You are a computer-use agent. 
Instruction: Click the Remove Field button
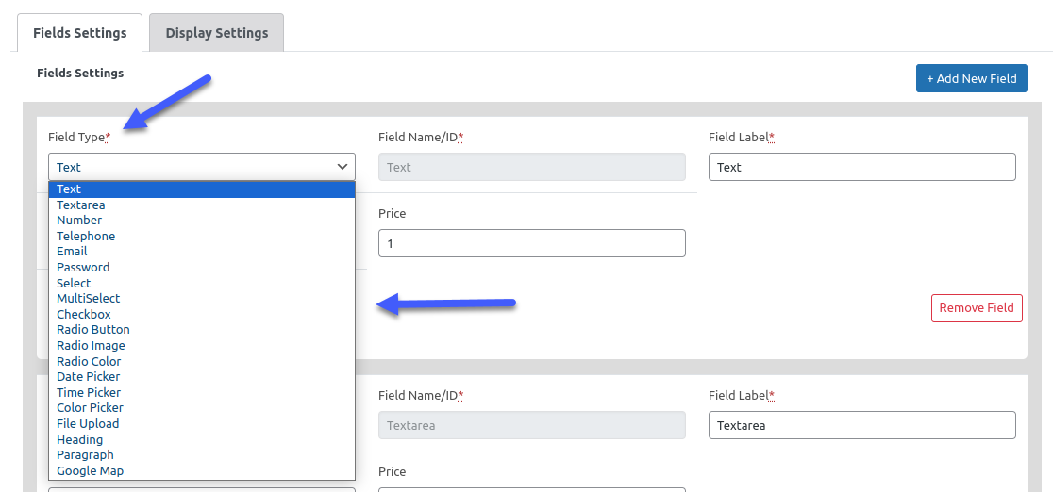(x=977, y=308)
